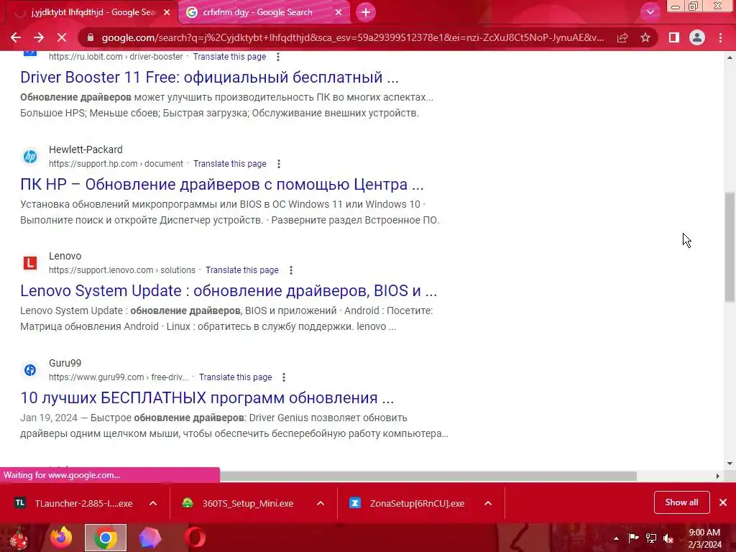Open the Chrome three-dot menu

click(x=720, y=37)
